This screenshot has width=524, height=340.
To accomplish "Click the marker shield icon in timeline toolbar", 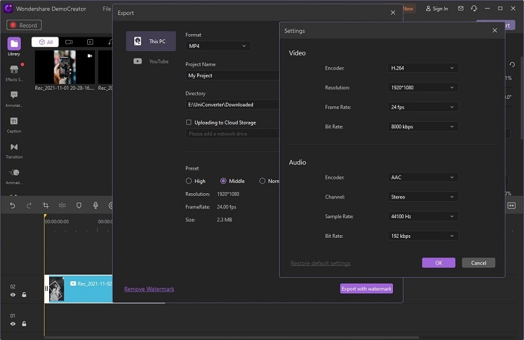I will pos(79,205).
